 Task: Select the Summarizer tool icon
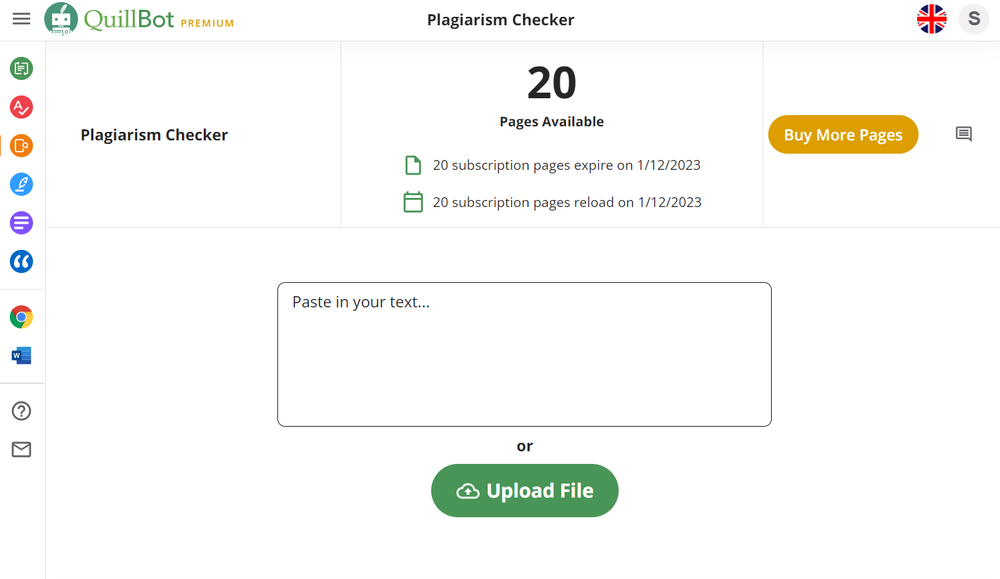point(21,222)
